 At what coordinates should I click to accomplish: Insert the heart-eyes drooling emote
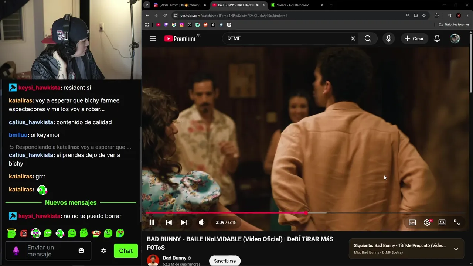(x=120, y=233)
